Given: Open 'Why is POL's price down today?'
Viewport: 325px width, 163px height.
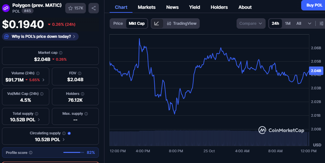Looking at the screenshot, I should 40,37.
